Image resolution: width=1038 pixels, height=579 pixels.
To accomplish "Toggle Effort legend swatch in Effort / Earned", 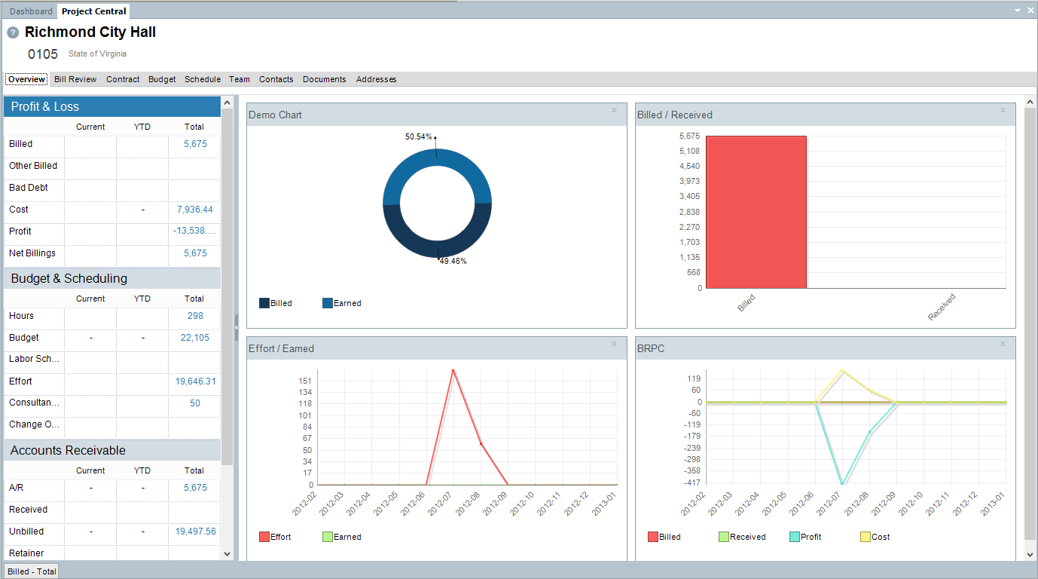I will click(x=264, y=537).
